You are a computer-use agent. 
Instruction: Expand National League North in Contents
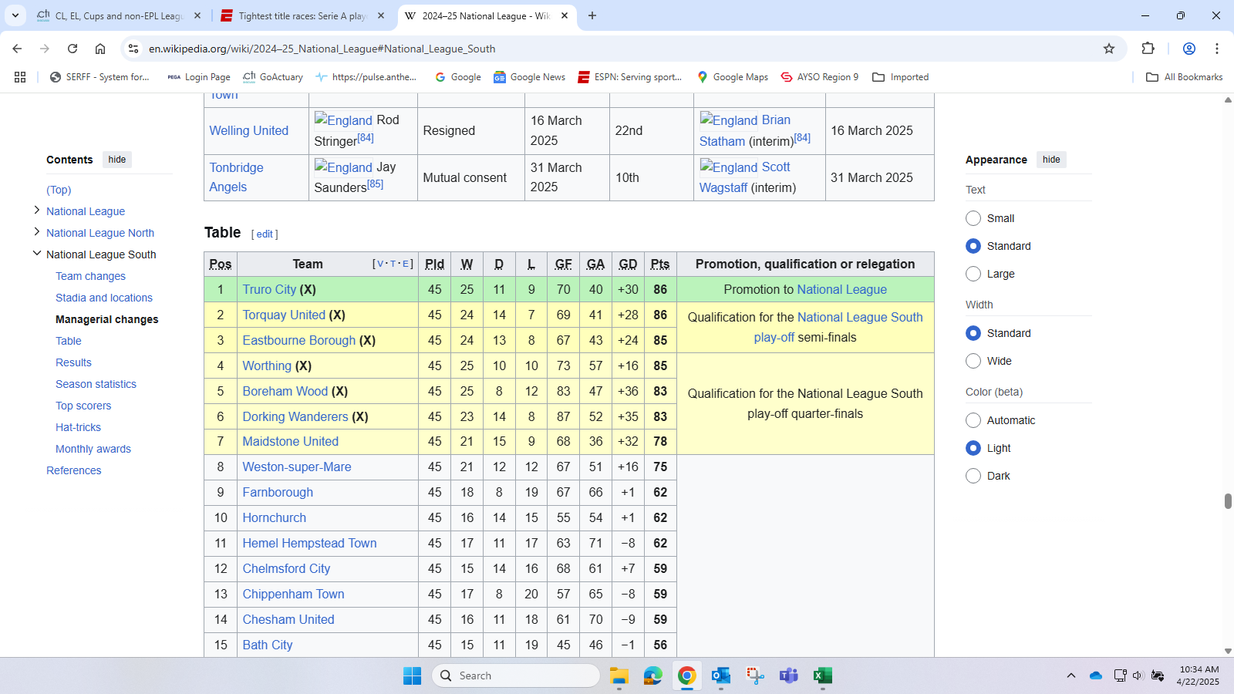coord(36,231)
